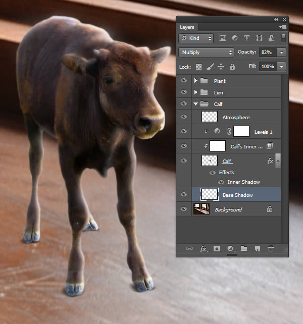
Task: Open the Fill slider dropdown arrow
Action: coord(281,67)
